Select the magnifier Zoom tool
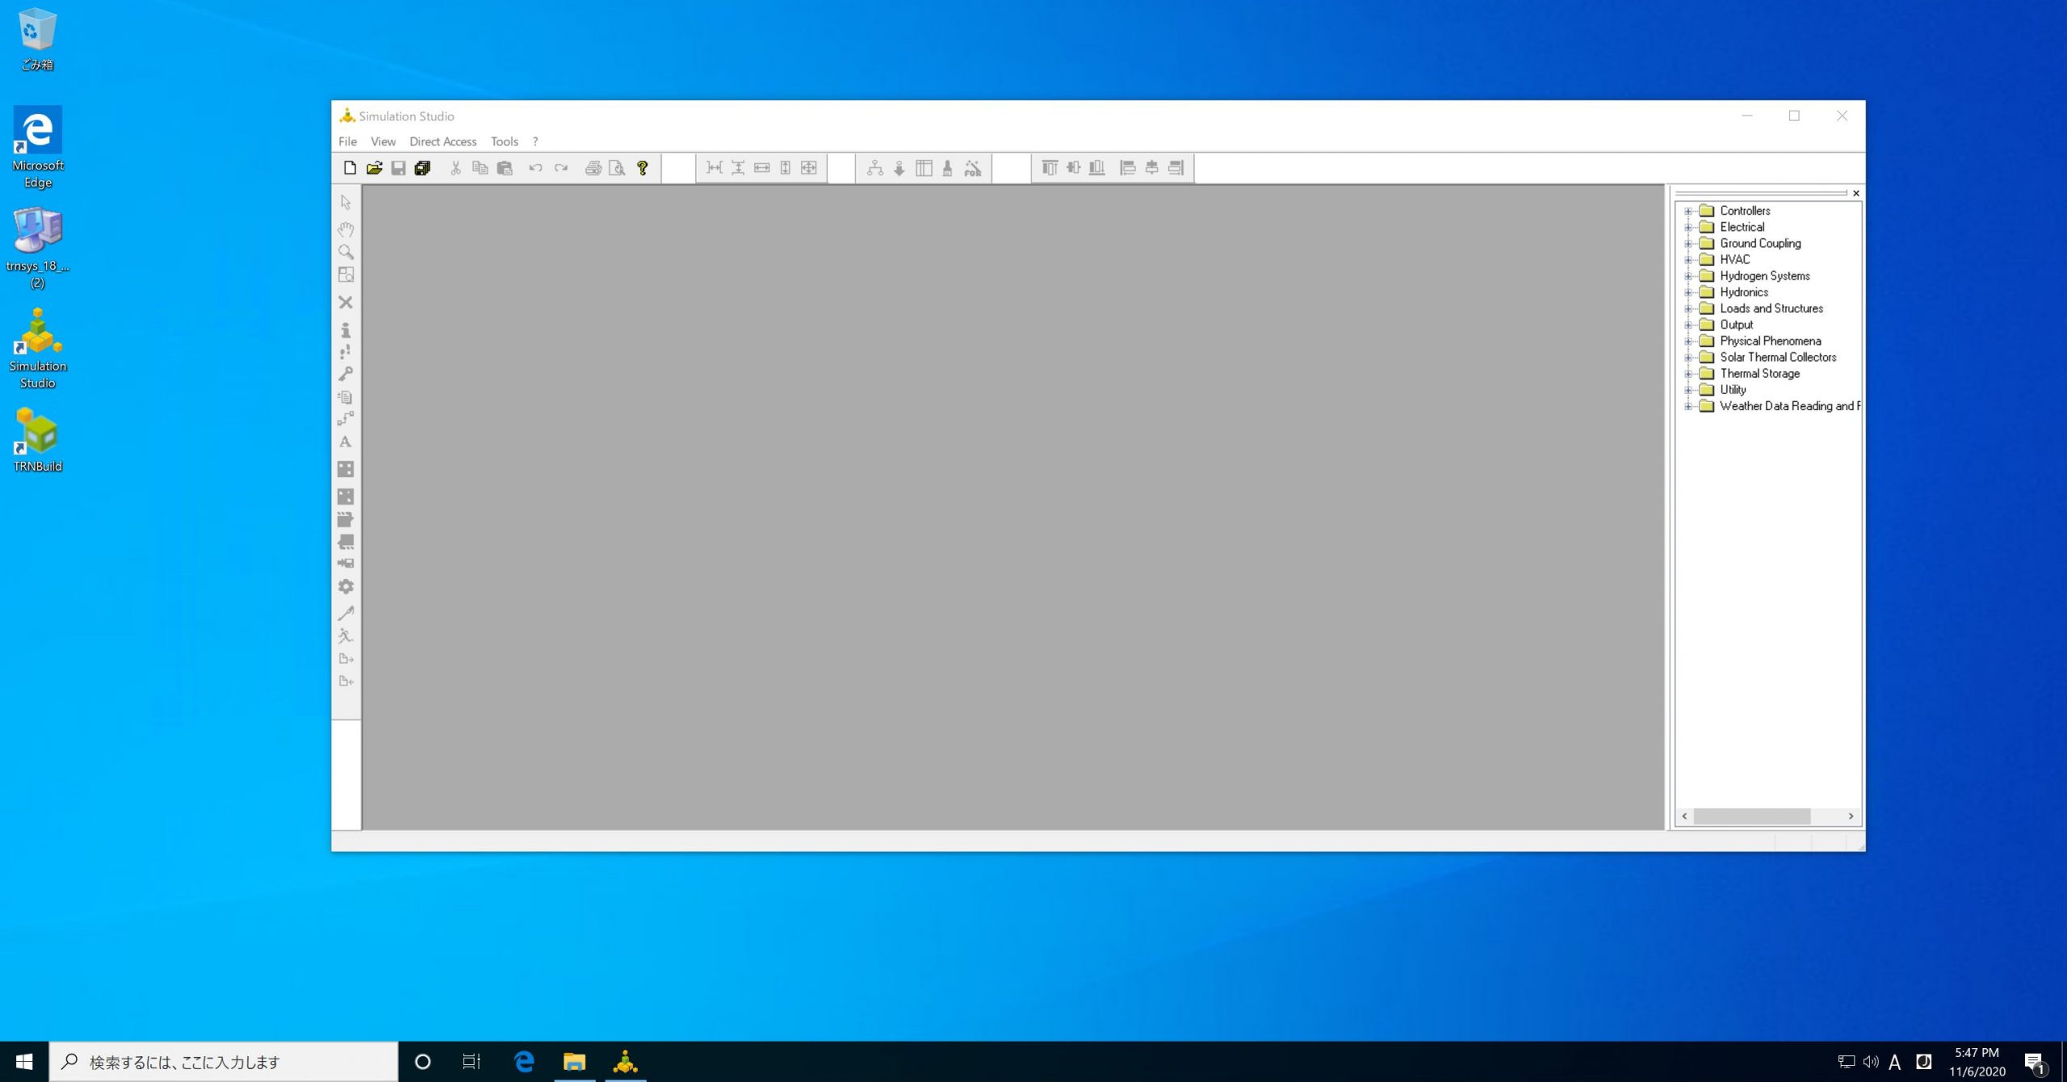This screenshot has width=2067, height=1082. [x=346, y=252]
